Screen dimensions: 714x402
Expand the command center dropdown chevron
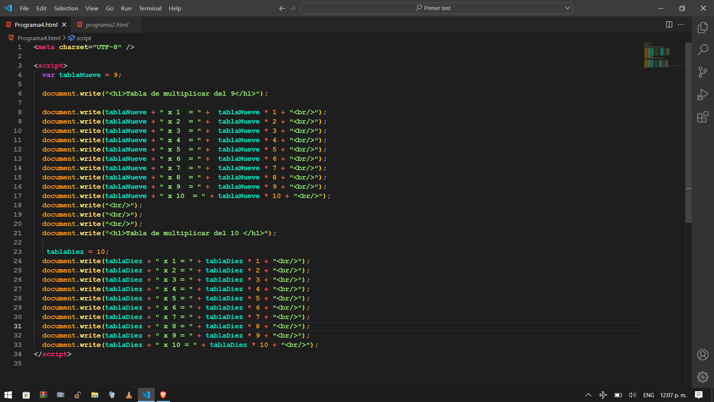point(567,8)
